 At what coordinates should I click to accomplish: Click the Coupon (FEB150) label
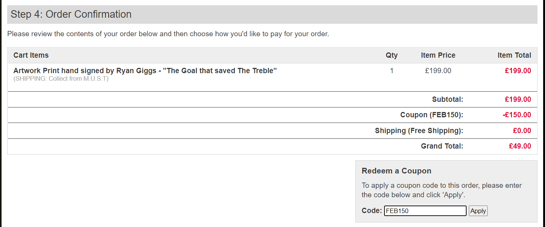click(x=432, y=115)
